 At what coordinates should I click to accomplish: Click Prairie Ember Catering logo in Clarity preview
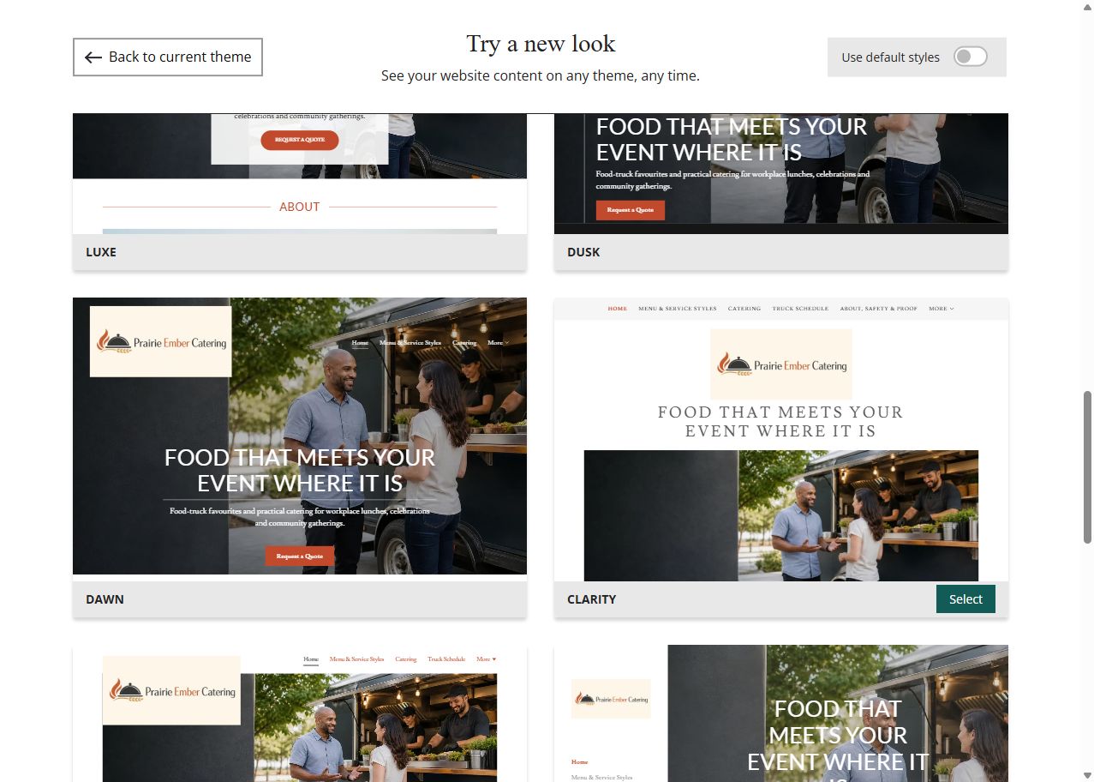tap(781, 364)
